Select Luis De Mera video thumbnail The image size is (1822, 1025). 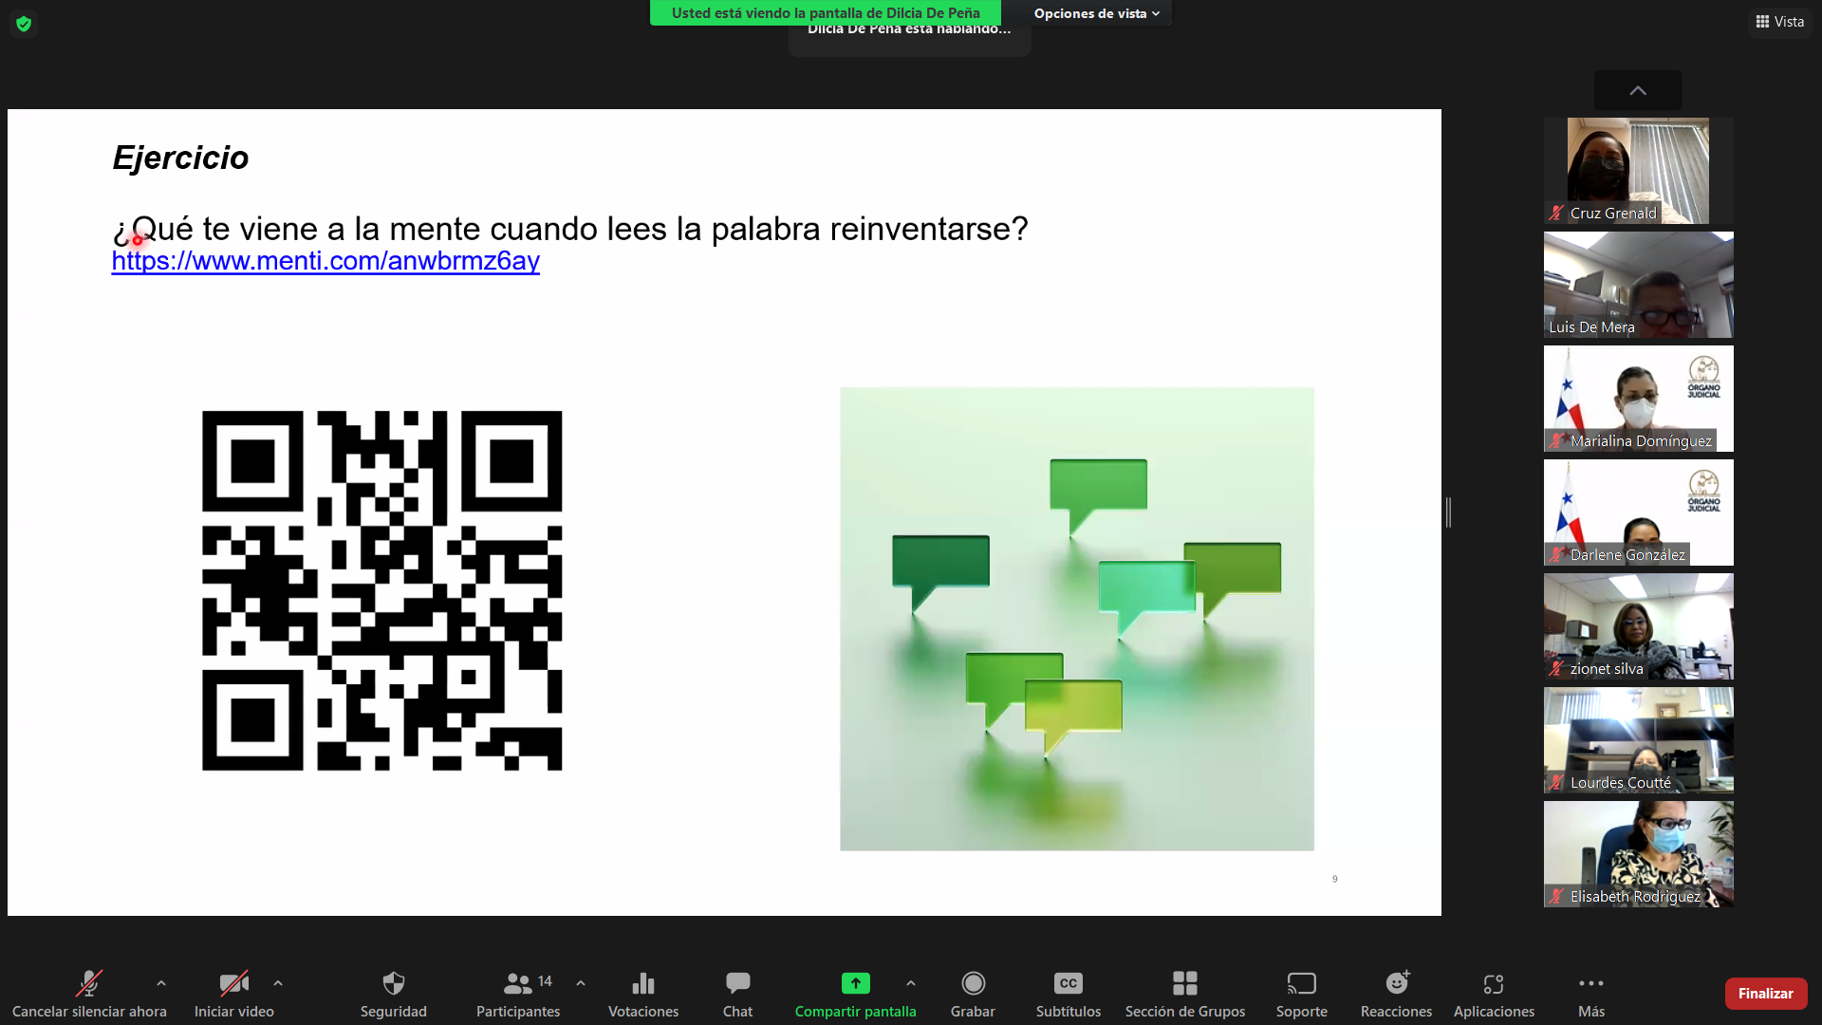(1638, 285)
